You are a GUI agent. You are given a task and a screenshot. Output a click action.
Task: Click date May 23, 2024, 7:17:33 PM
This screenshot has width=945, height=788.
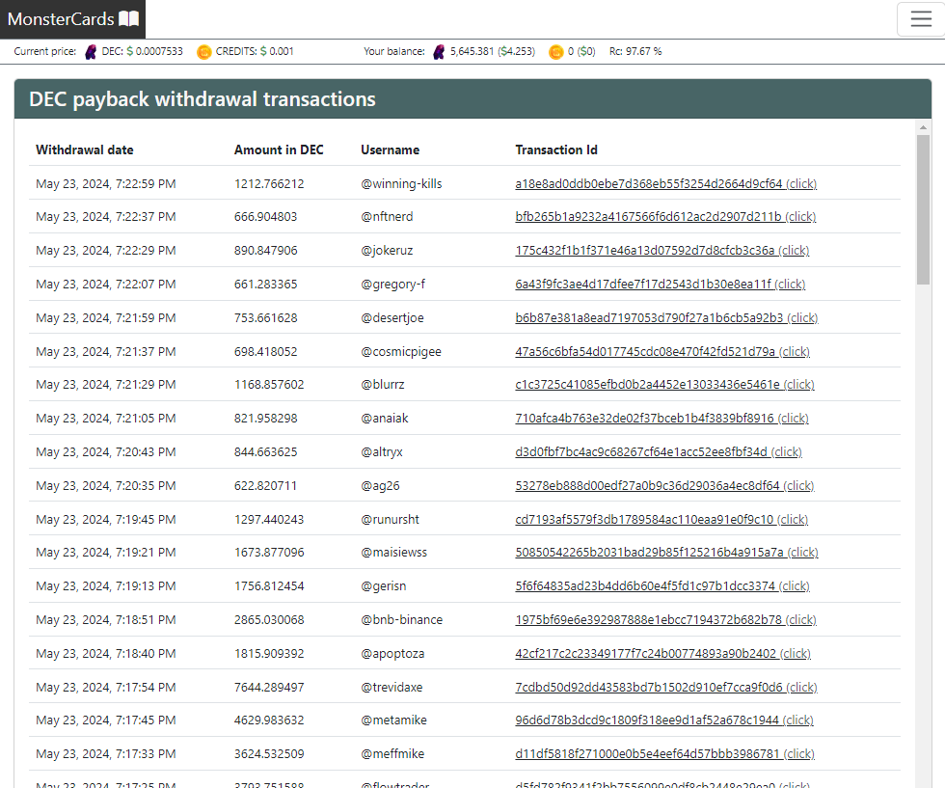pyautogui.click(x=106, y=753)
